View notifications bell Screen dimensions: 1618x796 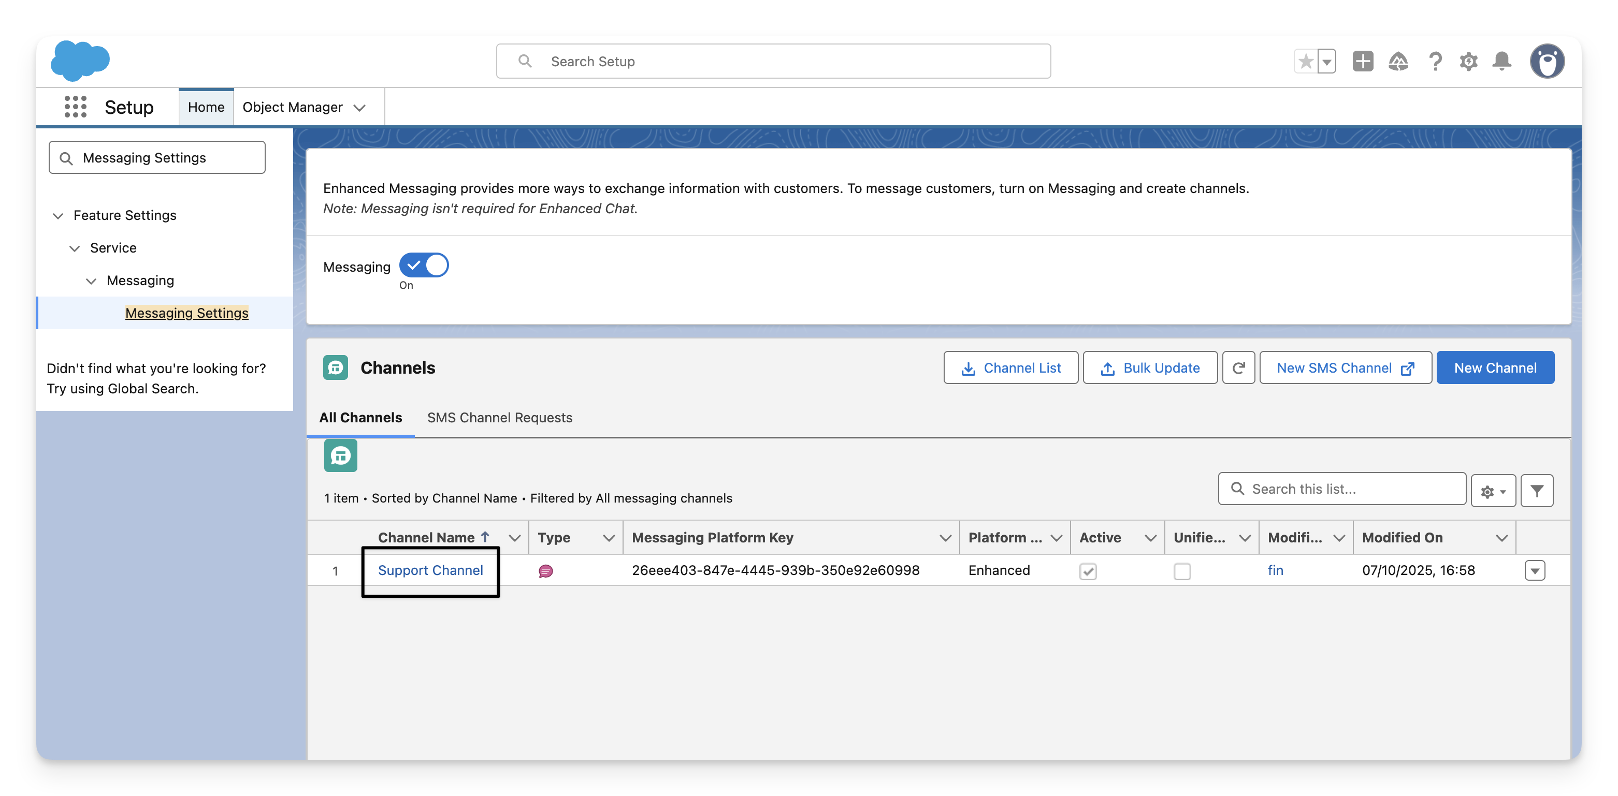point(1502,62)
